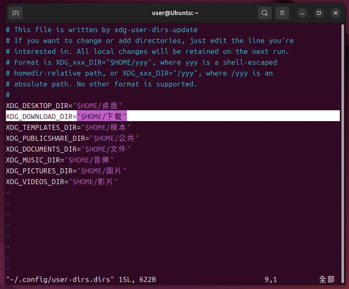The width and height of the screenshot is (349, 289).
Task: Select the highlighted XDG_DOWNLOAD_DIR line
Action: point(41,117)
